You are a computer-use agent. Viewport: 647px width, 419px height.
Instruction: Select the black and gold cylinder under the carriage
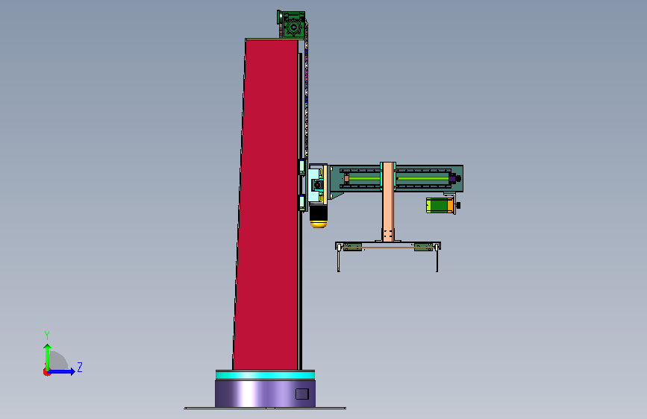click(x=318, y=216)
